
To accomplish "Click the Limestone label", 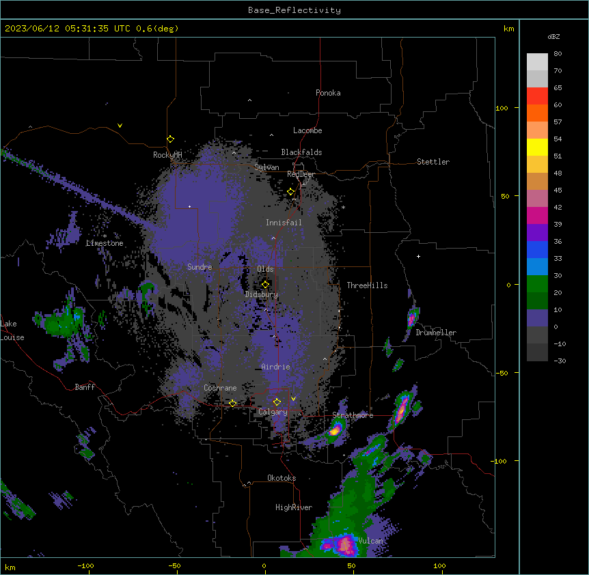I will [105, 243].
